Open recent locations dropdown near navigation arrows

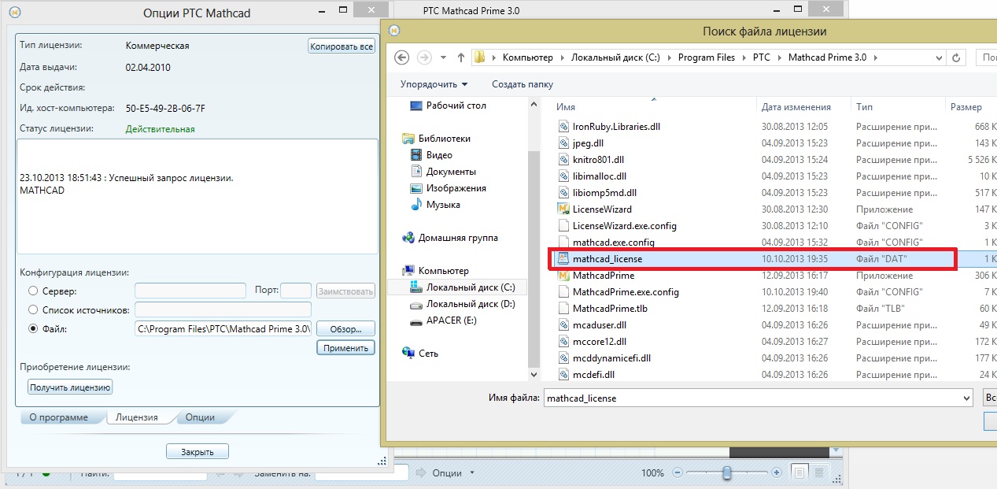tap(441, 57)
